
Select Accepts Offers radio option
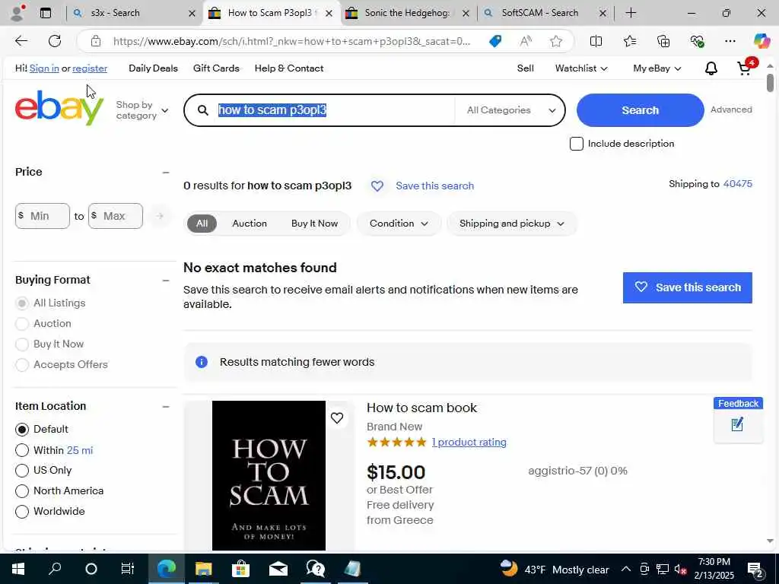(x=22, y=365)
